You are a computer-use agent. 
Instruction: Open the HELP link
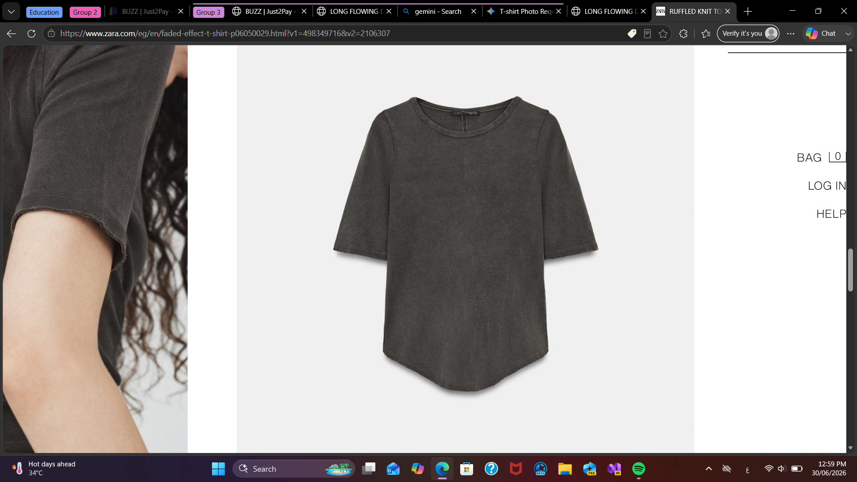coord(831,214)
